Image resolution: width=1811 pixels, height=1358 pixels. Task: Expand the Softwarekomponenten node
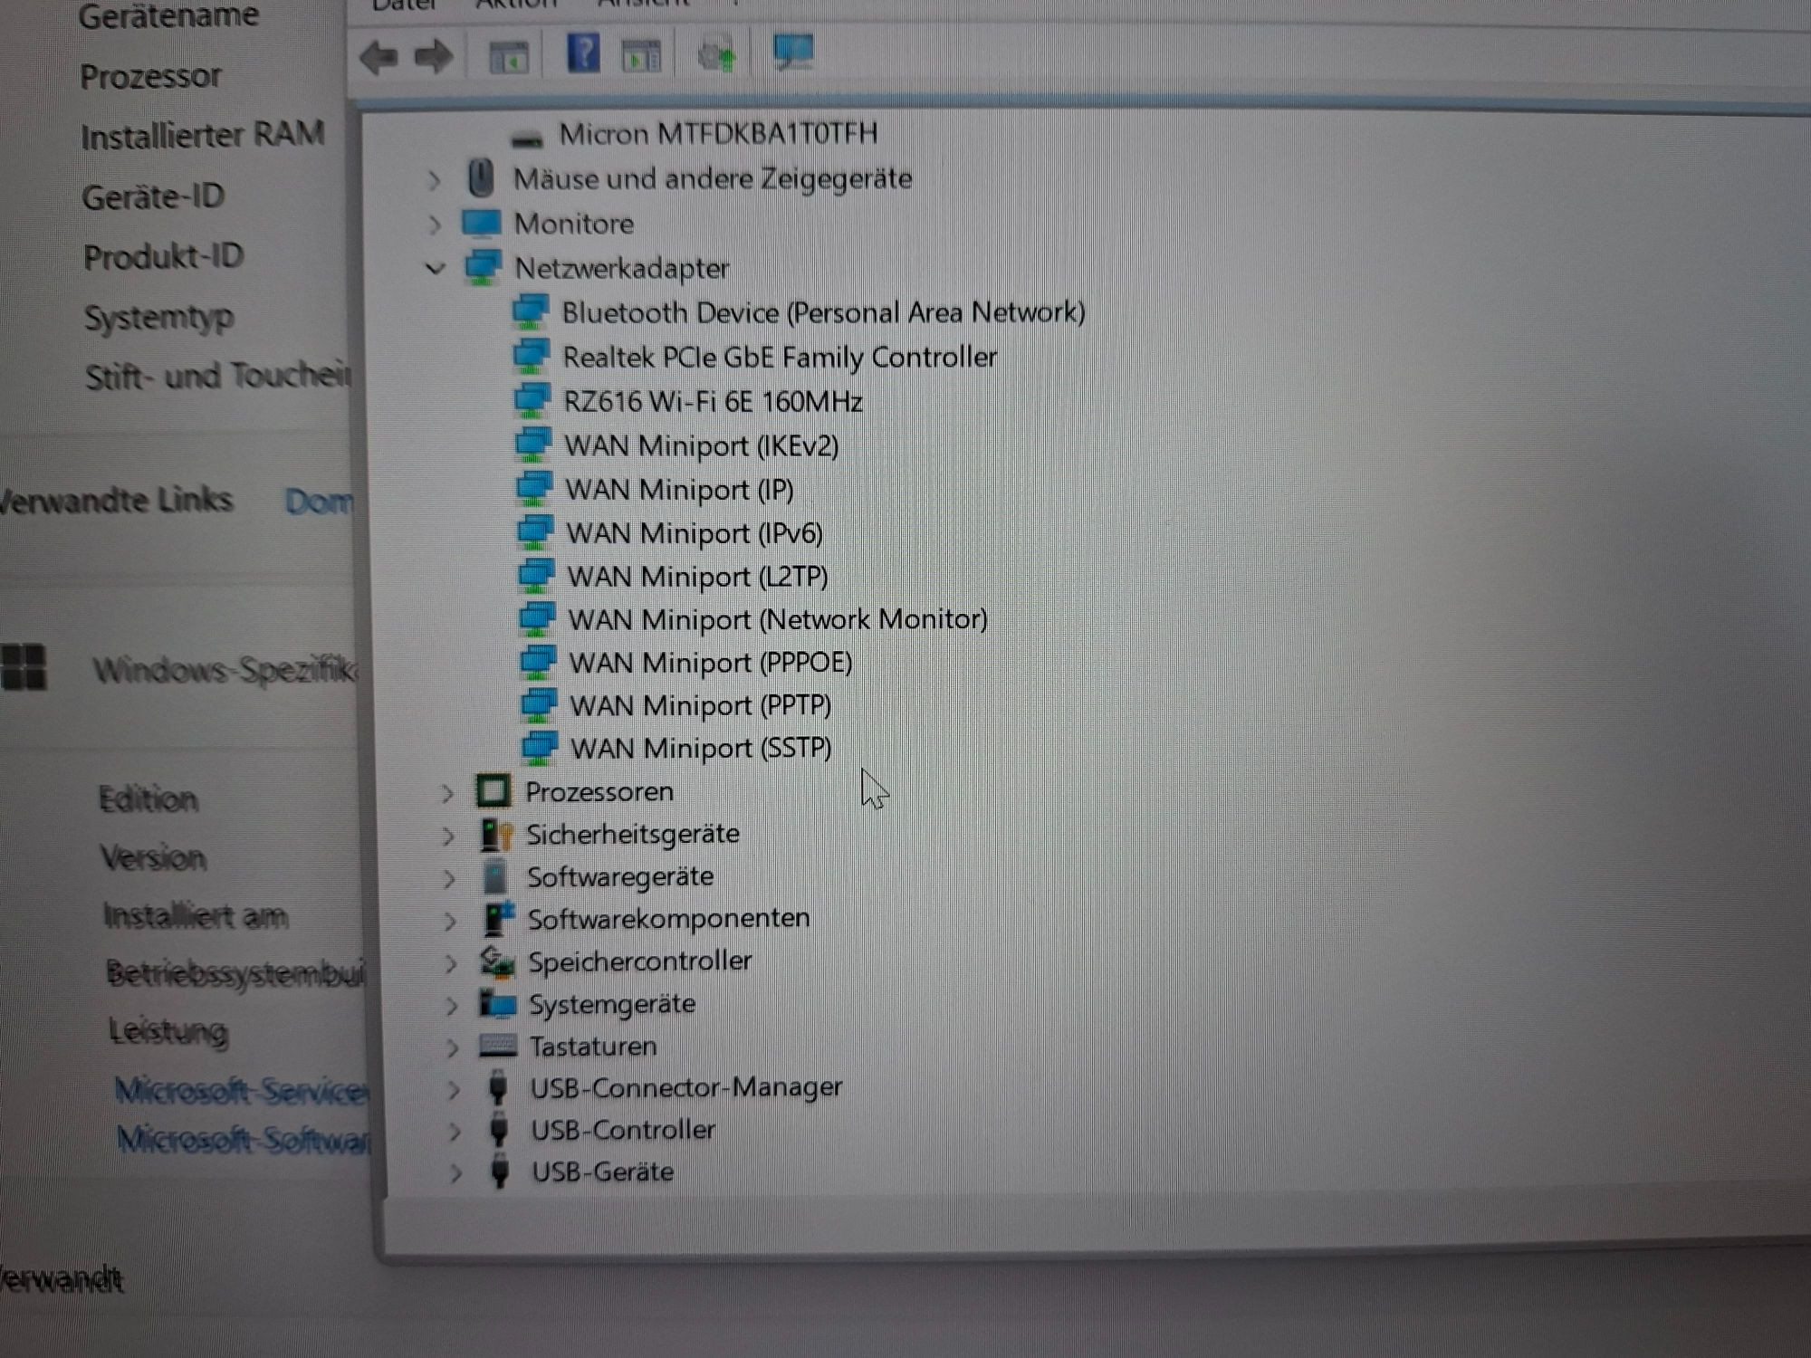[x=450, y=922]
